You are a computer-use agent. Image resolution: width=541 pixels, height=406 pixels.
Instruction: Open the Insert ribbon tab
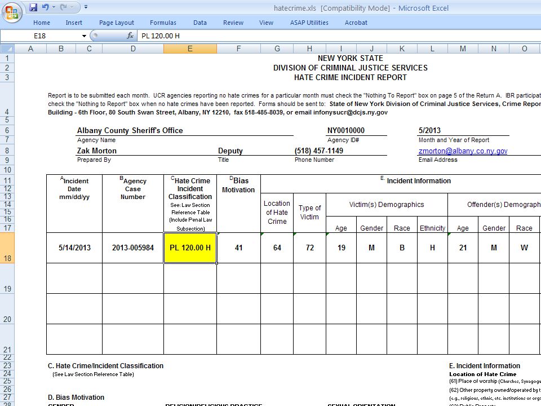click(x=74, y=23)
